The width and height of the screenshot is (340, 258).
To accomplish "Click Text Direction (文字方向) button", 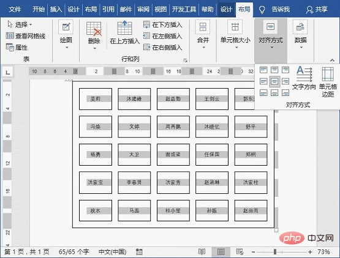I will pos(304,78).
